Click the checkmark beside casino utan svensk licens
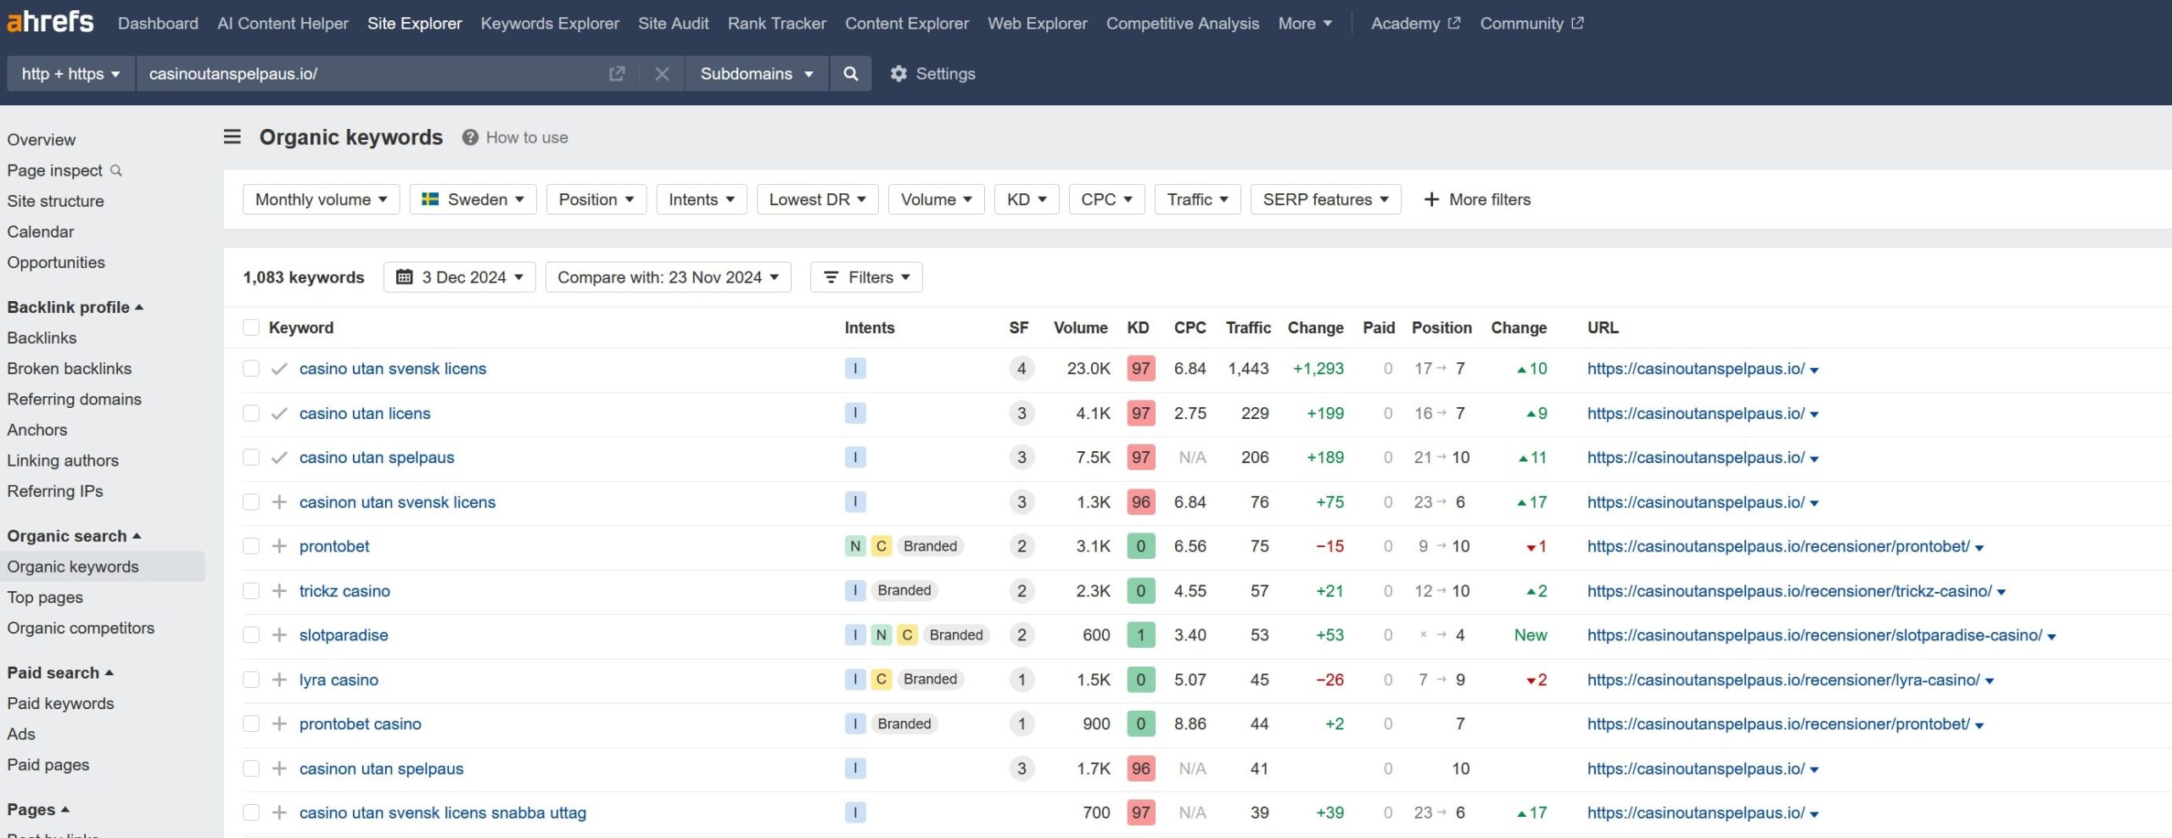The image size is (2172, 838). pyautogui.click(x=279, y=368)
